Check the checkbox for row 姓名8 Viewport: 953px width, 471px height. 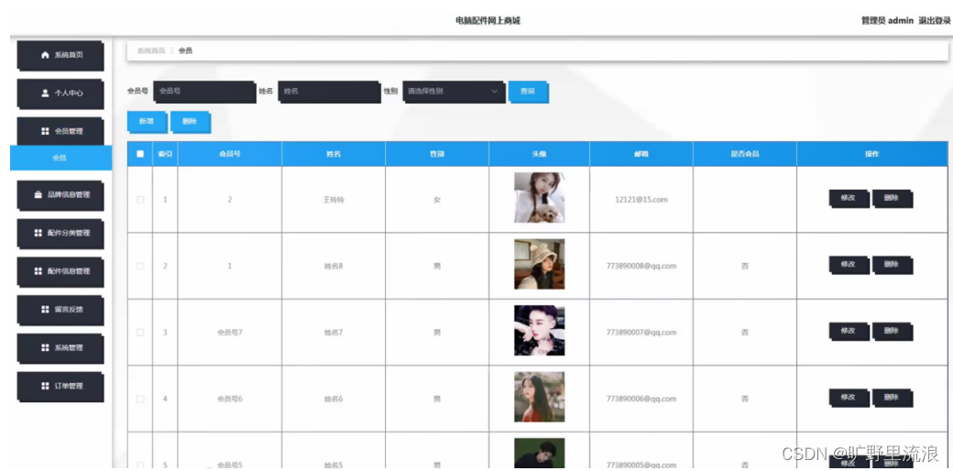point(140,266)
